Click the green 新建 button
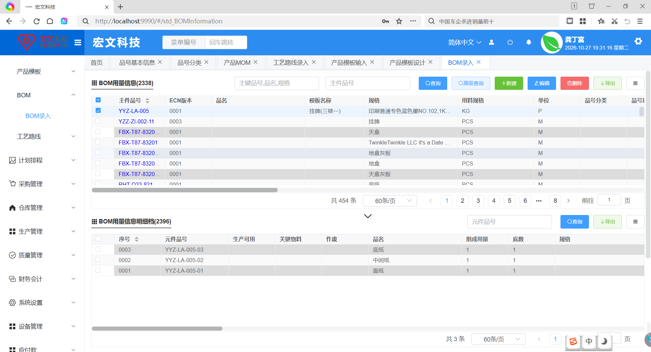Viewport: 651px width, 352px height. pyautogui.click(x=509, y=83)
